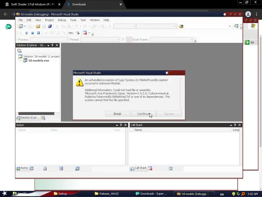Switch to the Downloads browser tab
This screenshot has height=197, width=262.
coord(94,4)
